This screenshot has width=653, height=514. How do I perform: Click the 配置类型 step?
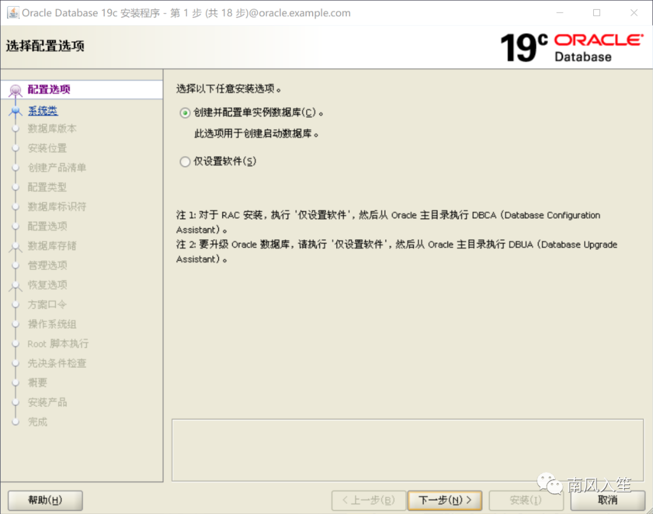[47, 187]
